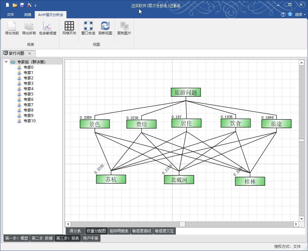Expand the quick access toolbar dropdown arrow
This screenshot has height=251, width=308.
click(36, 5)
